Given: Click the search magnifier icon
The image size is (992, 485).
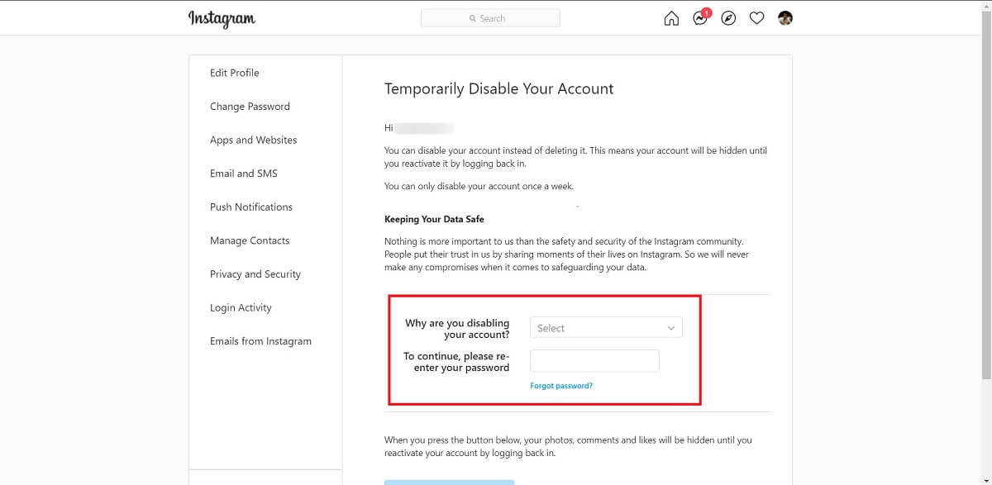Looking at the screenshot, I should (x=472, y=18).
